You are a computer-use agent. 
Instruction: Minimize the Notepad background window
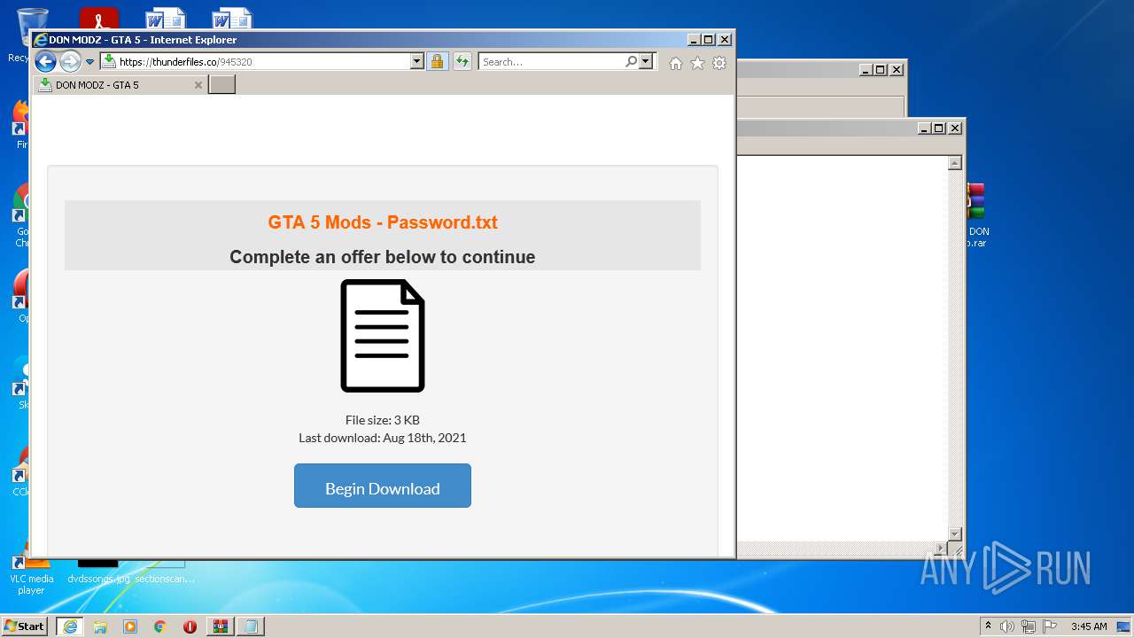click(x=923, y=128)
